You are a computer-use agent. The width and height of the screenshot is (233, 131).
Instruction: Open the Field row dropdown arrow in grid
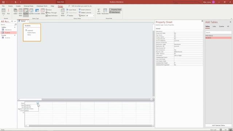(37, 103)
